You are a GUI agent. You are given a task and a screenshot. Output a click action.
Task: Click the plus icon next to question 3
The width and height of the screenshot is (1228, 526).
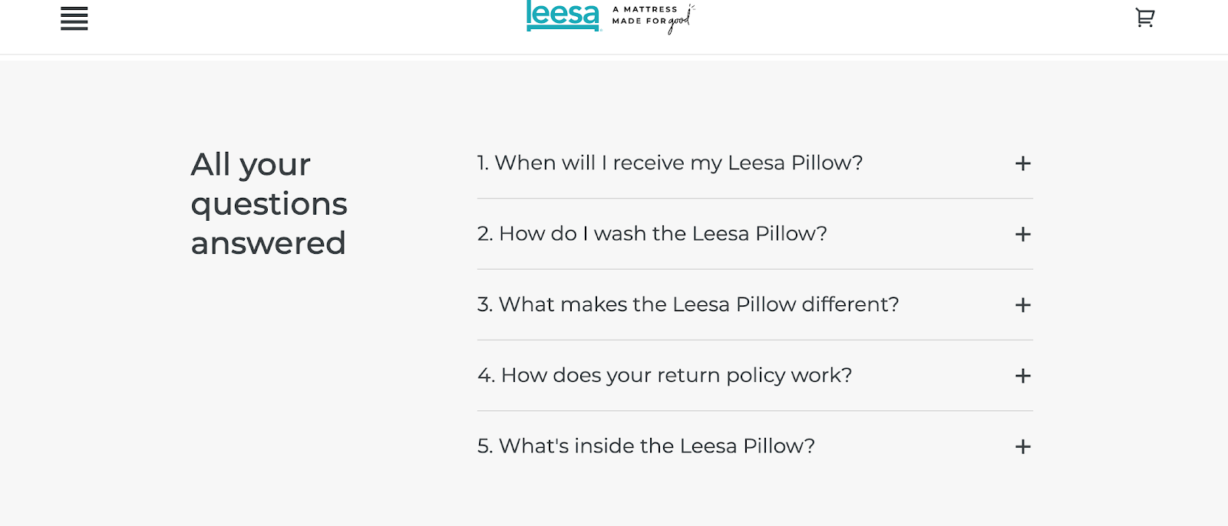coord(1022,305)
